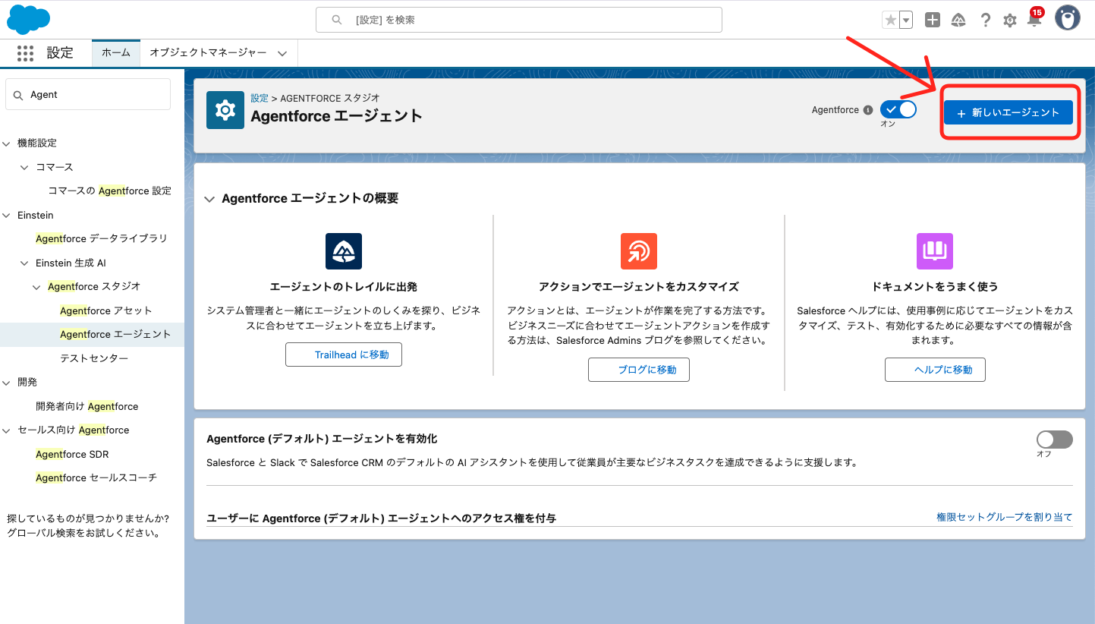
Task: Click the 権限セットグループを割り当て link
Action: (x=1005, y=517)
